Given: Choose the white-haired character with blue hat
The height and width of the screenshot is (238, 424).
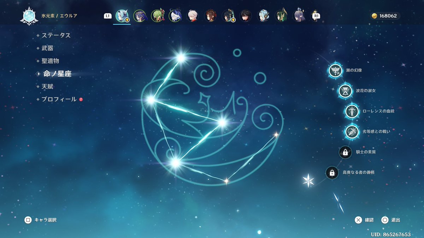Looking at the screenshot, I should 175,16.
